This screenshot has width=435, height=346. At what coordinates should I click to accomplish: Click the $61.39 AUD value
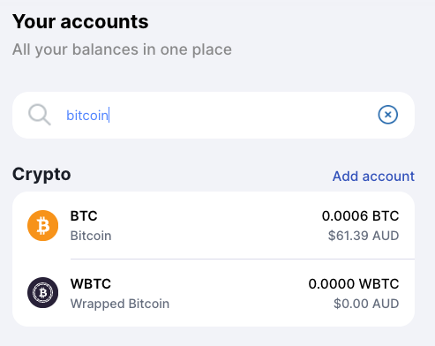(x=364, y=236)
